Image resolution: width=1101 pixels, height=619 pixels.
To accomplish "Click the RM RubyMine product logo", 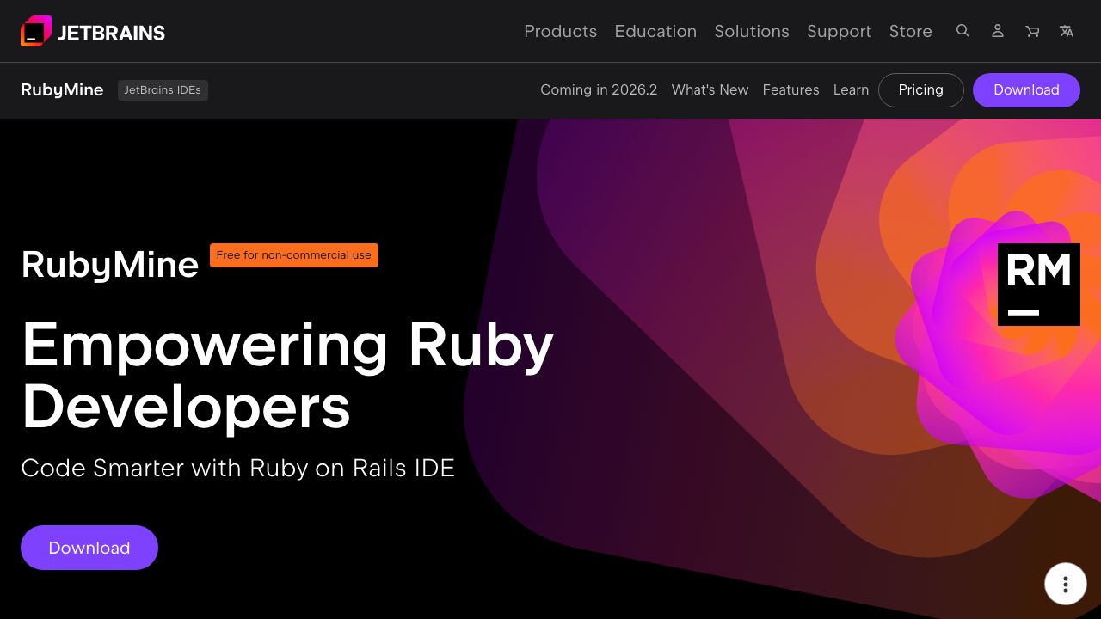I will (1039, 285).
